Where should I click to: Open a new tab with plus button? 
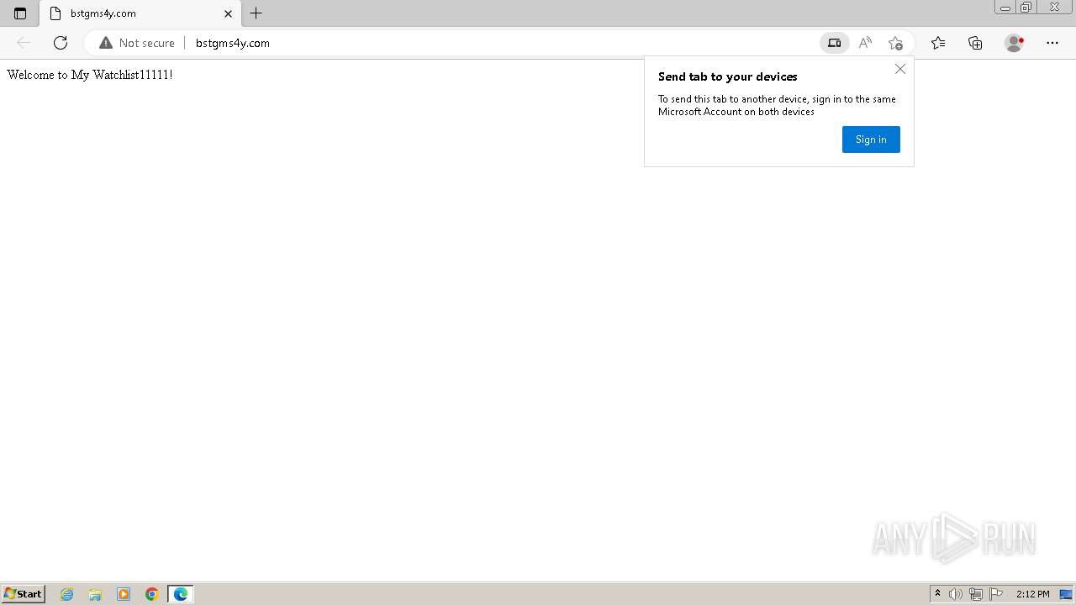point(256,13)
